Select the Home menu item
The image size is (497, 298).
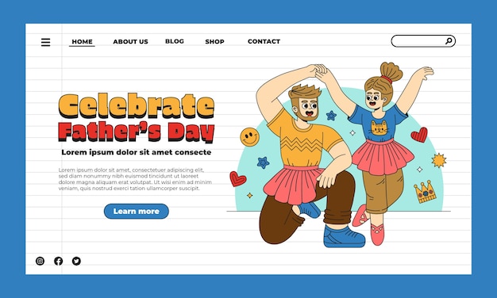point(82,41)
